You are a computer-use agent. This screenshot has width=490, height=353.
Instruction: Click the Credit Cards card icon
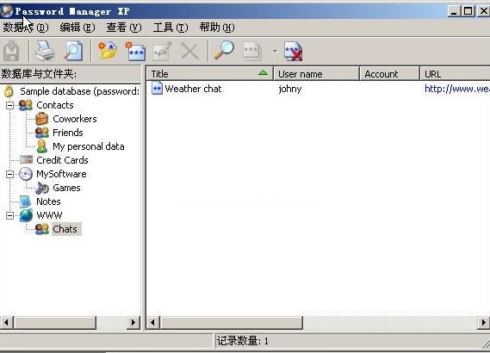tap(26, 159)
